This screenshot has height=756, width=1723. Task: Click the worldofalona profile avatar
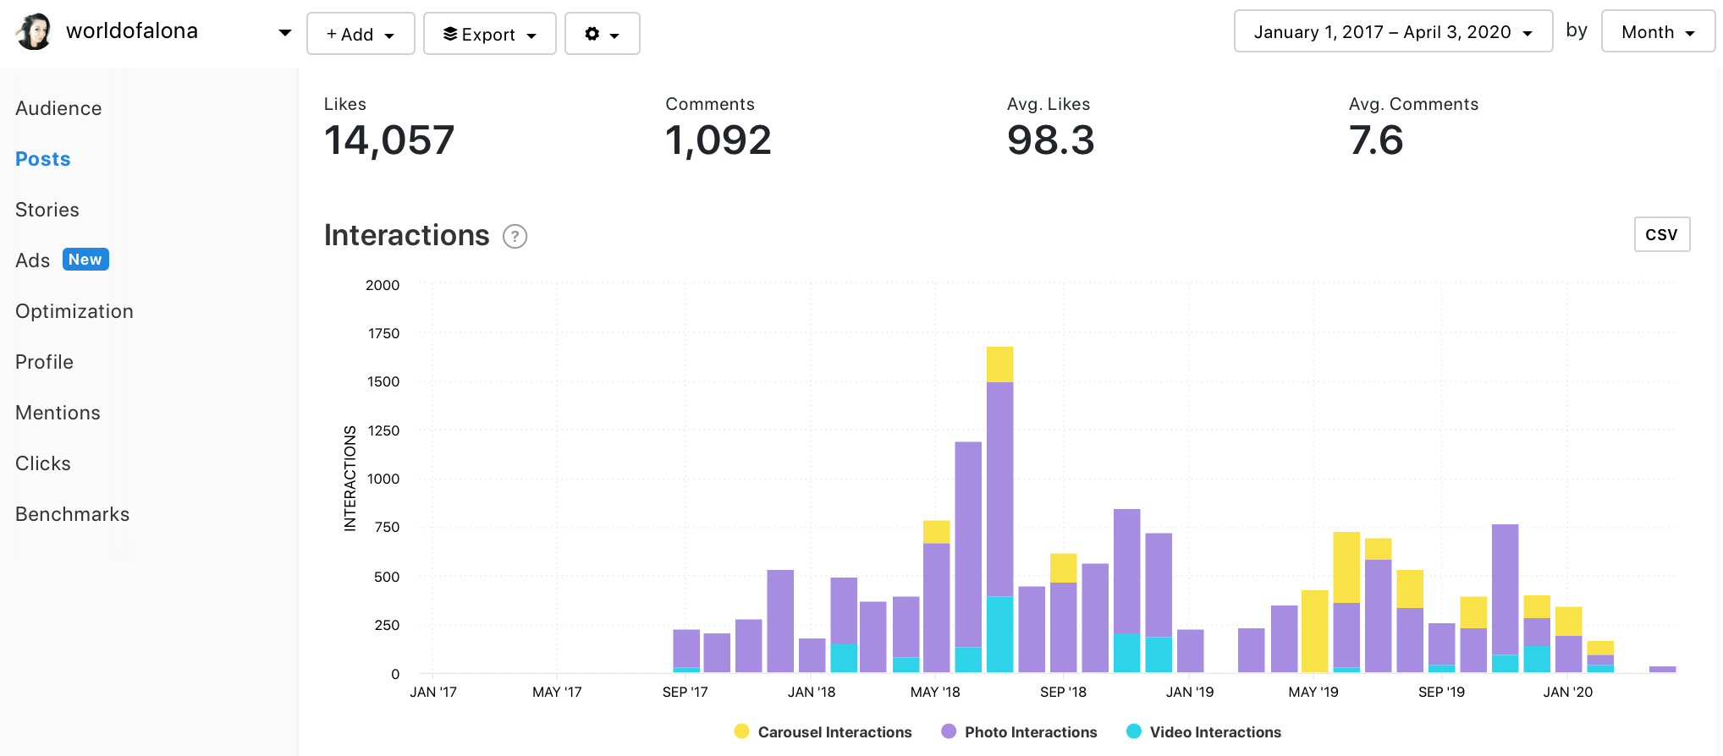pyautogui.click(x=34, y=32)
